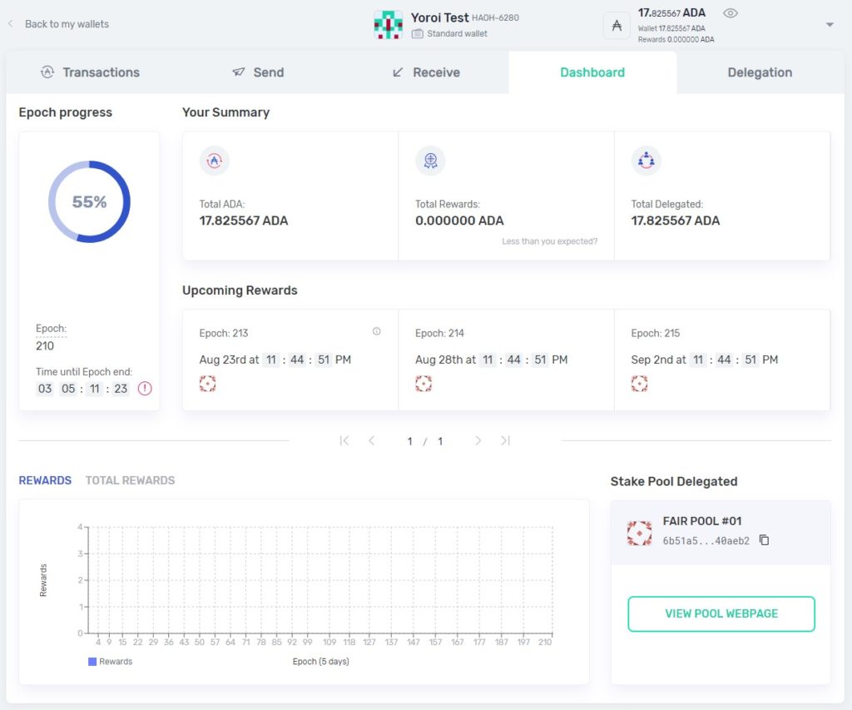This screenshot has height=710, width=852.
Task: Click the Standard wallet type icon
Action: (x=418, y=33)
